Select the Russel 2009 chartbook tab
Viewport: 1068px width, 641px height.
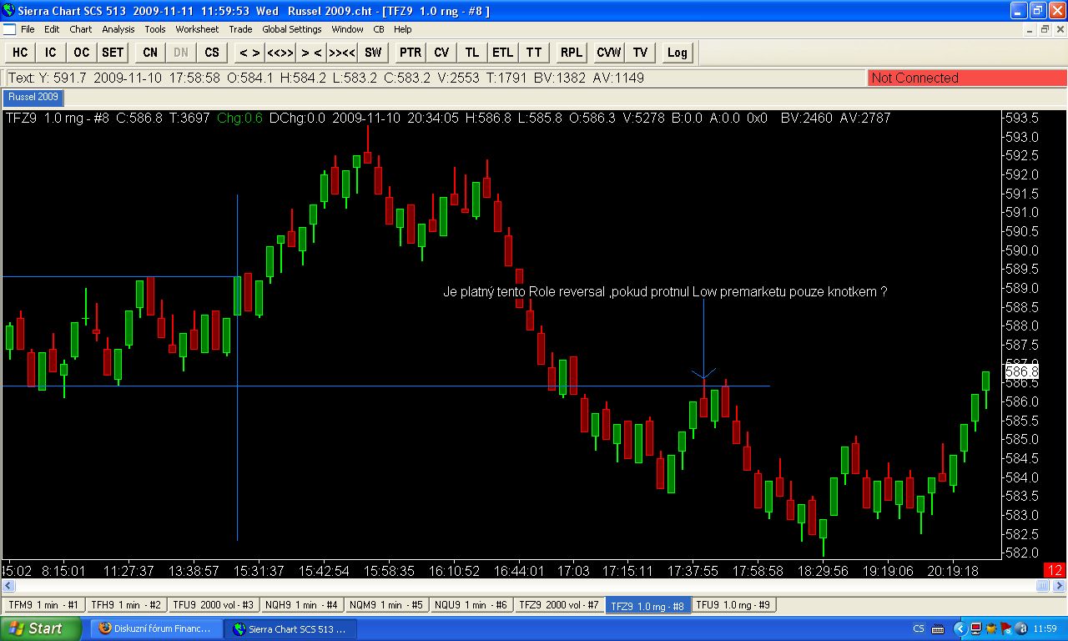pyautogui.click(x=33, y=98)
